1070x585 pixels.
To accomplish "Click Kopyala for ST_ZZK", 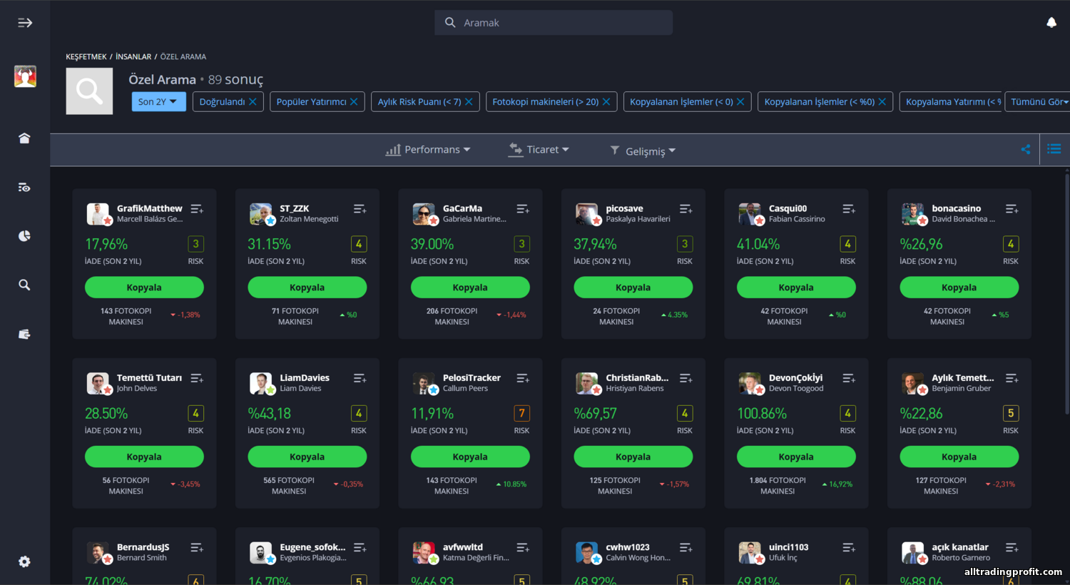I will (307, 288).
